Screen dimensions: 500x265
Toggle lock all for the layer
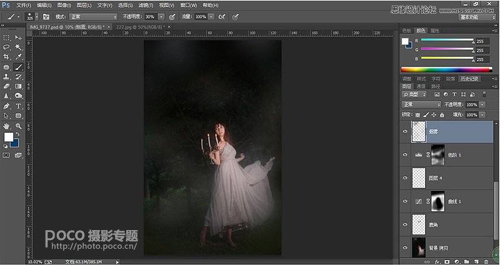(x=442, y=115)
